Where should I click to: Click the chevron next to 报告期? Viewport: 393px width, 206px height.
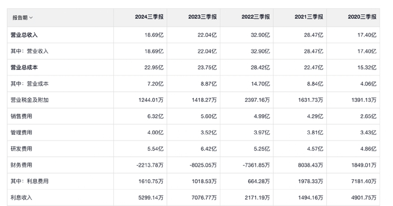click(x=31, y=18)
